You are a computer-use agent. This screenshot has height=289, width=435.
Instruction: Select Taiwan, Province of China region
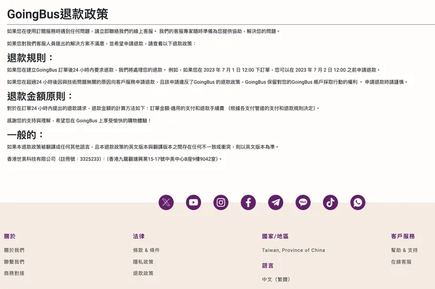[293, 250]
